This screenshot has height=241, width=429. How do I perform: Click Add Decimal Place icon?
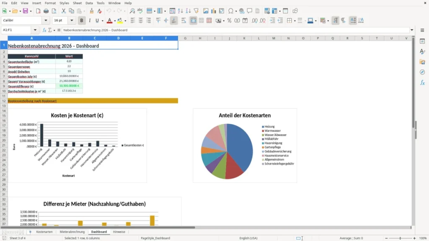coord(254,21)
